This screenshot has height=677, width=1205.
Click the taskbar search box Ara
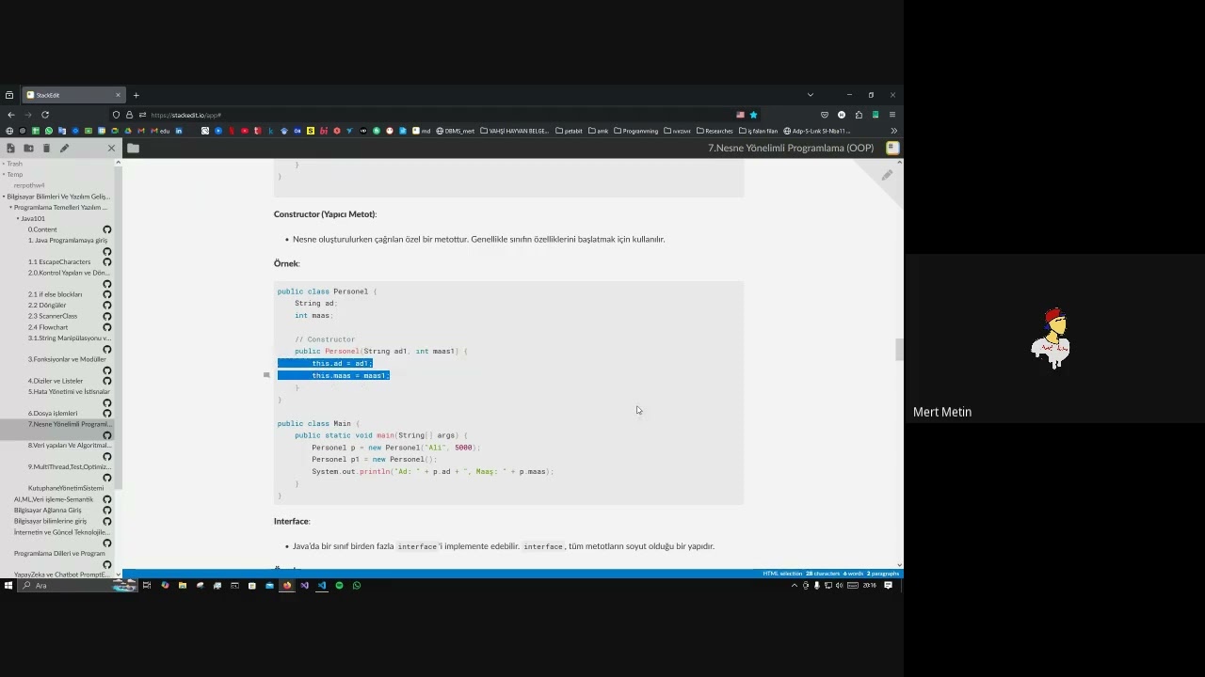[78, 586]
